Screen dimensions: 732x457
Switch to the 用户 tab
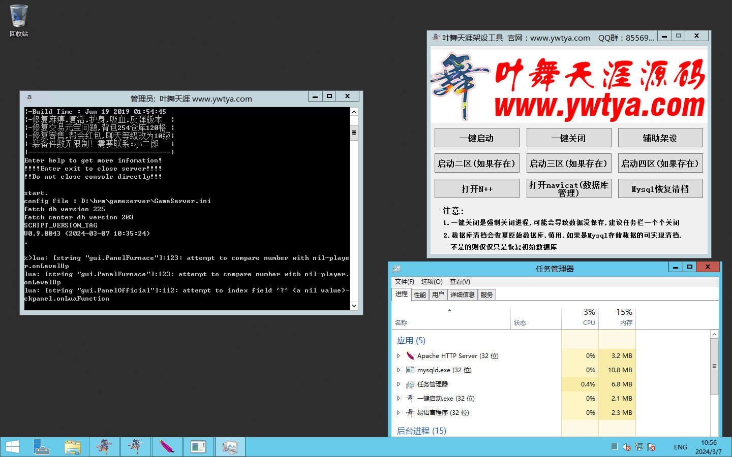pyautogui.click(x=438, y=295)
